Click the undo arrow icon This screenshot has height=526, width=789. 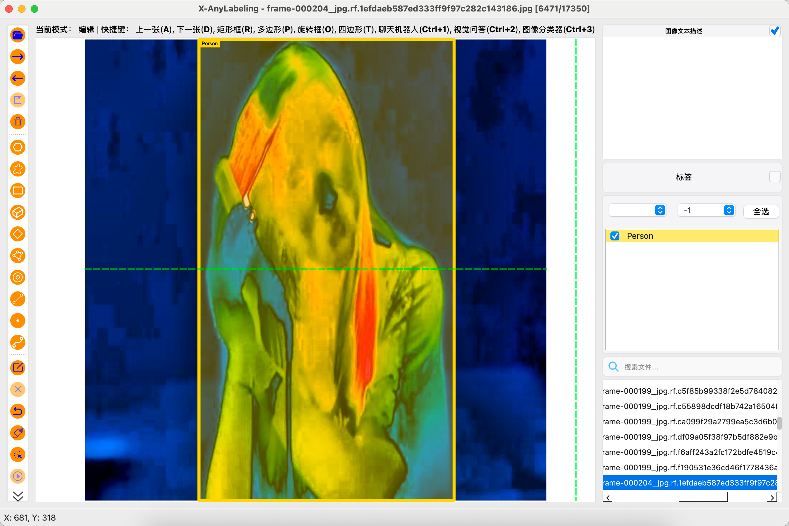click(x=18, y=411)
